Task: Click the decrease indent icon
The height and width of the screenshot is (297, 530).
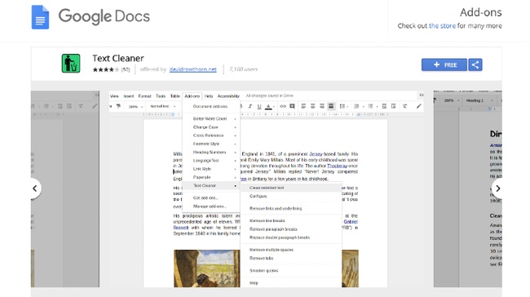Action: tap(384, 106)
